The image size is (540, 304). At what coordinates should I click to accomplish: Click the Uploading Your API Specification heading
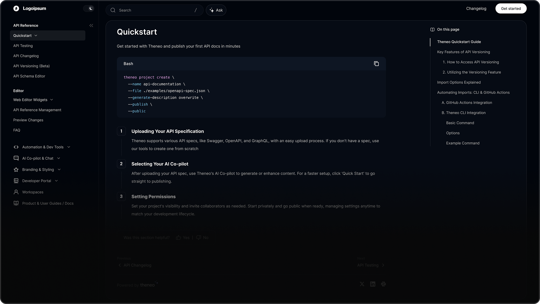[x=168, y=131]
